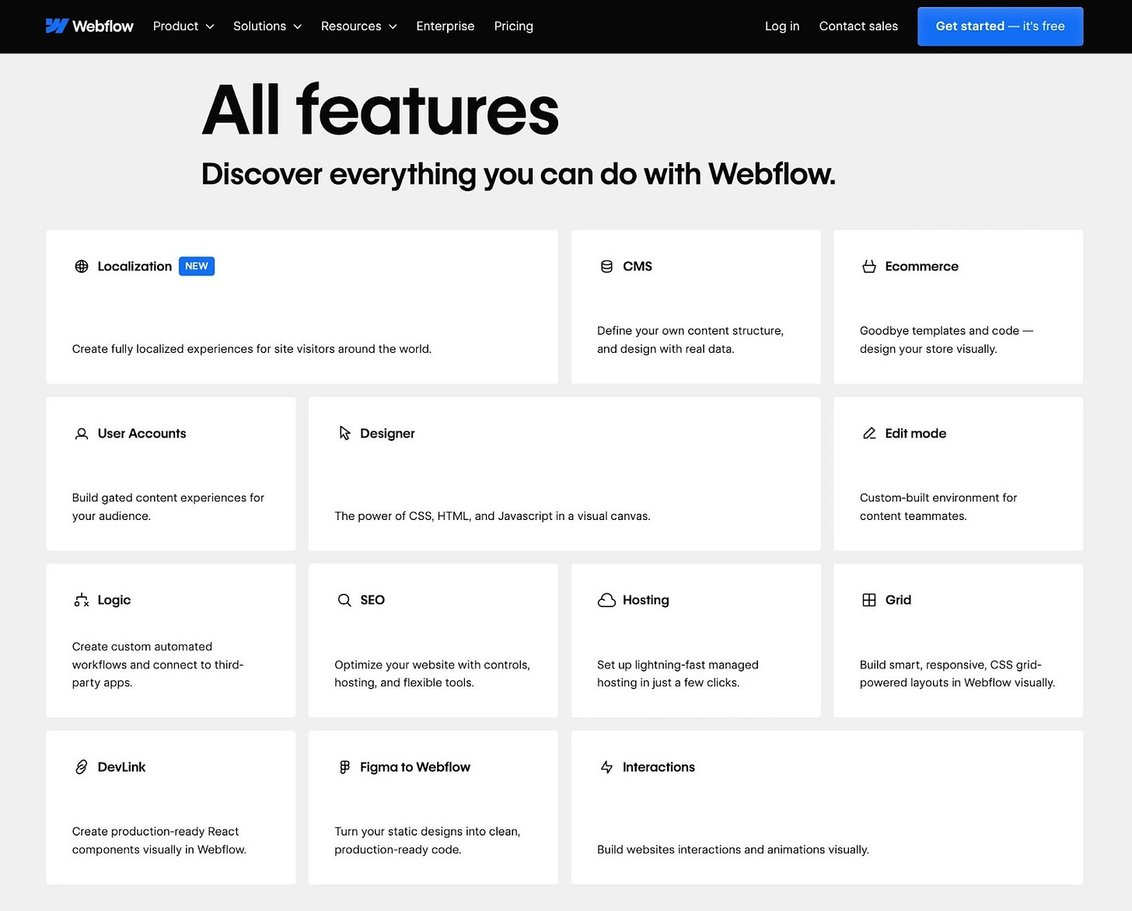Screen dimensions: 1132x911
Task: Click the Designer cursor icon
Action: click(x=344, y=433)
